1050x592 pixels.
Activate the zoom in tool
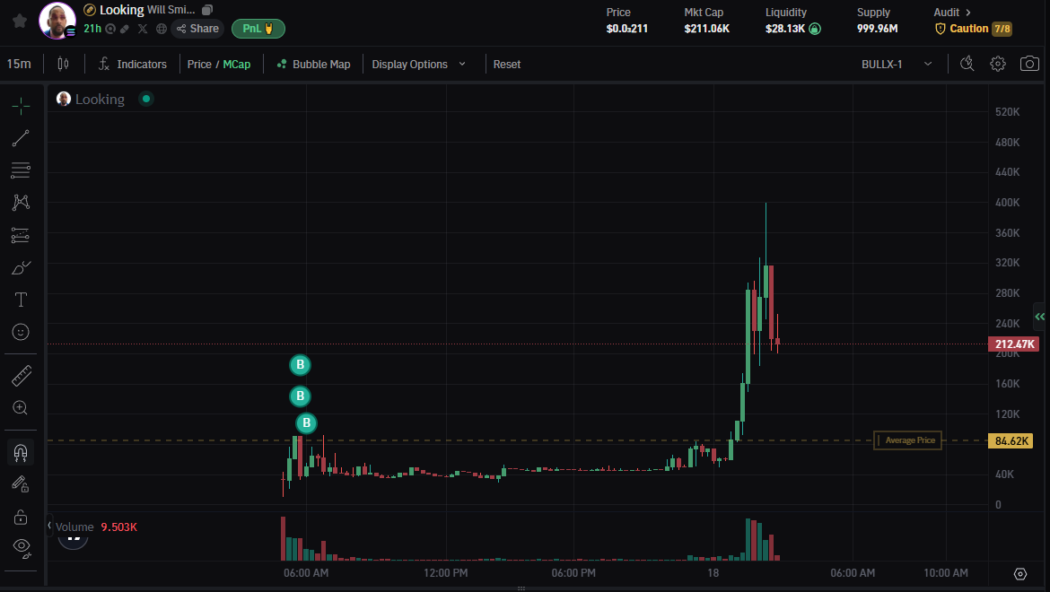21,408
